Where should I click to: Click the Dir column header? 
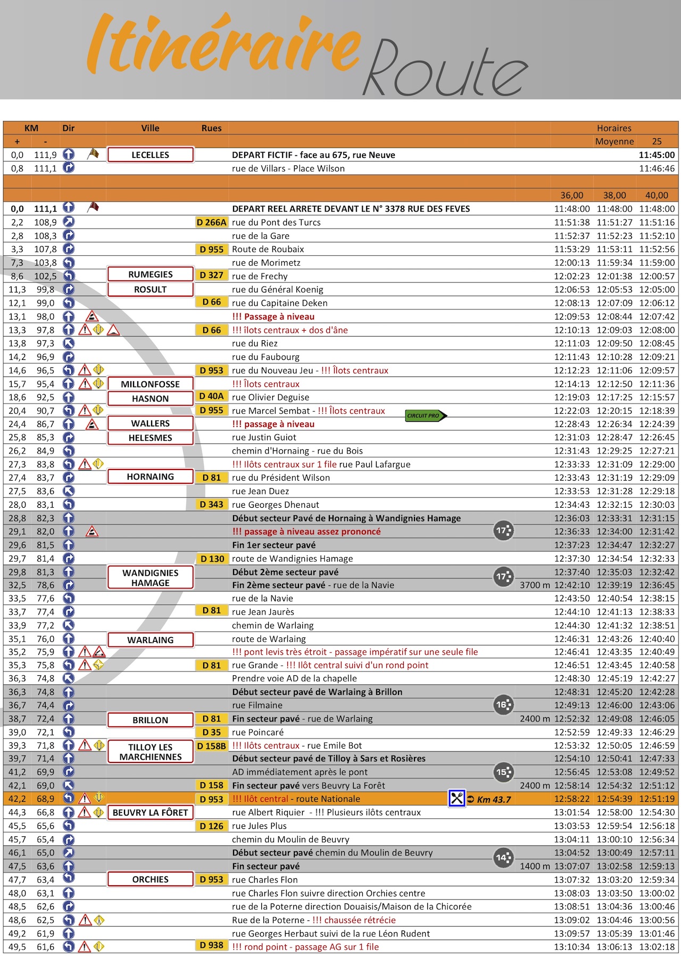[x=68, y=128]
